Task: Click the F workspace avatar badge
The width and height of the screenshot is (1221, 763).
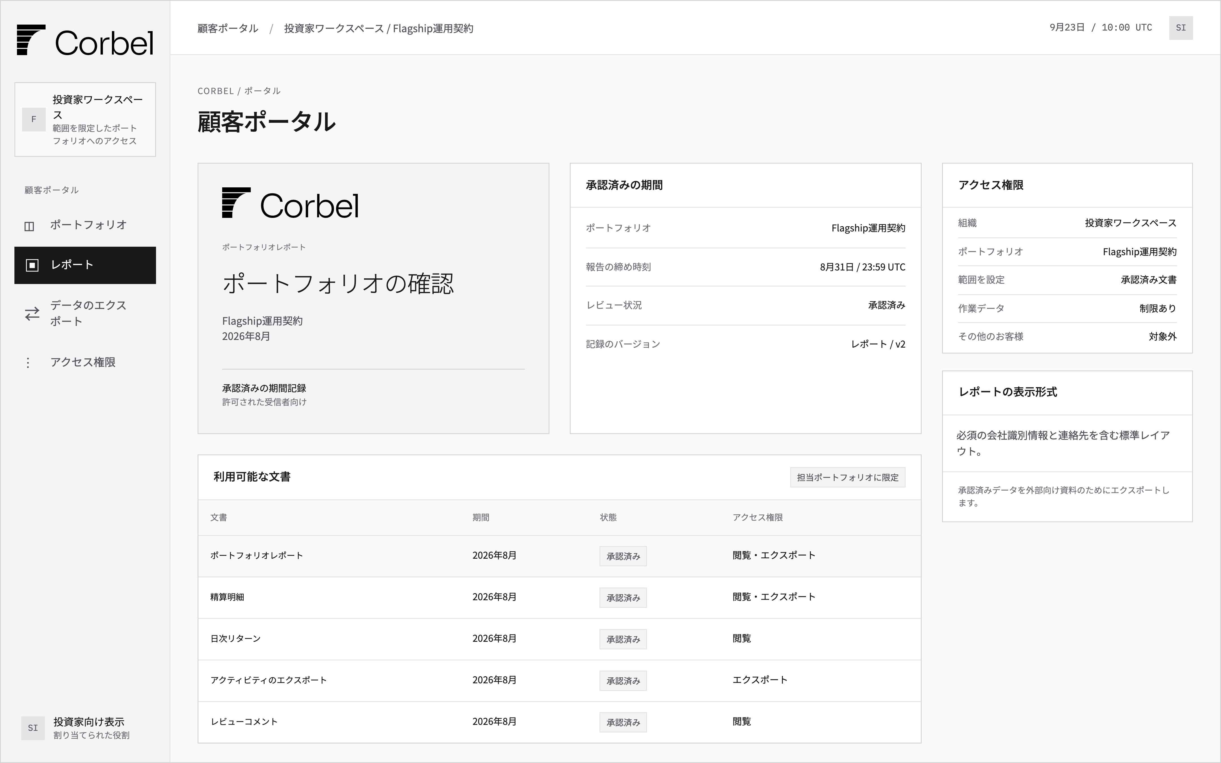Action: pos(34,120)
